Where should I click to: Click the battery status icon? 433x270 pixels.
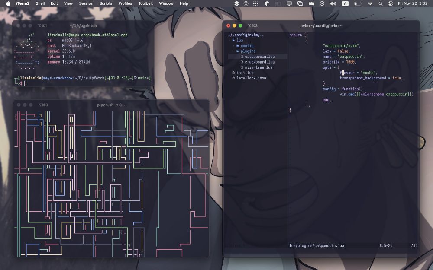tap(358, 3)
